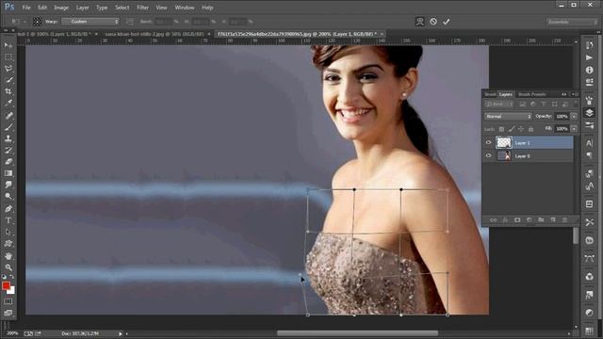
Task: Click delete layer trash icon
Action: tap(564, 219)
